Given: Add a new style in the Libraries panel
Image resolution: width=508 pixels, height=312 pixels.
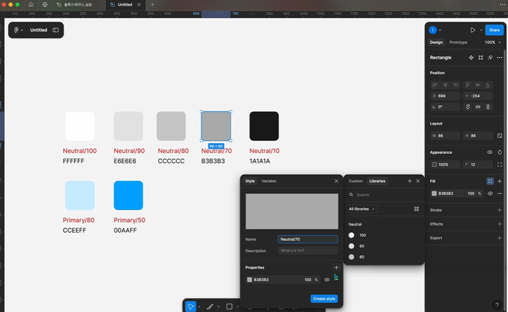Looking at the screenshot, I should [410, 181].
